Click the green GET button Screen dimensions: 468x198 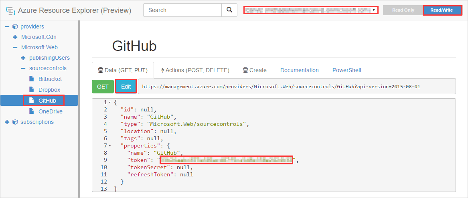103,87
